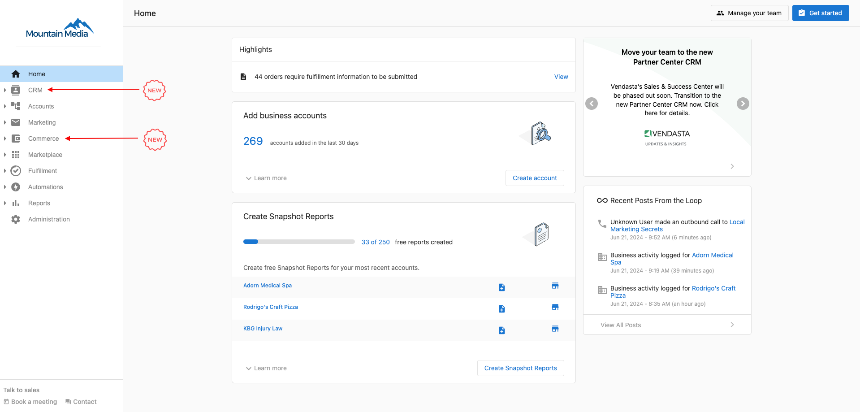Image resolution: width=860 pixels, height=412 pixels.
Task: Open the Marketplace menu item
Action: pyautogui.click(x=61, y=155)
